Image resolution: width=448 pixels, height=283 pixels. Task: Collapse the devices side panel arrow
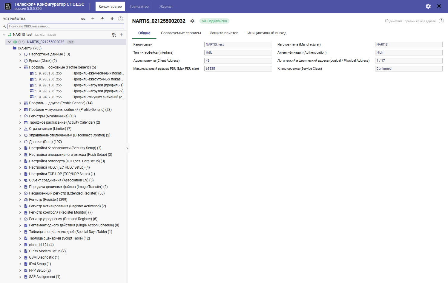click(x=127, y=148)
